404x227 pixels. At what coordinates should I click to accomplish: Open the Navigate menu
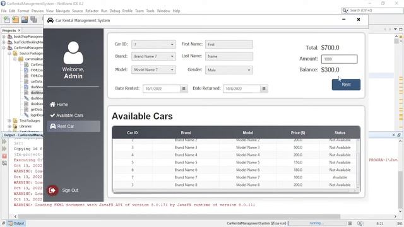[x=62, y=11]
